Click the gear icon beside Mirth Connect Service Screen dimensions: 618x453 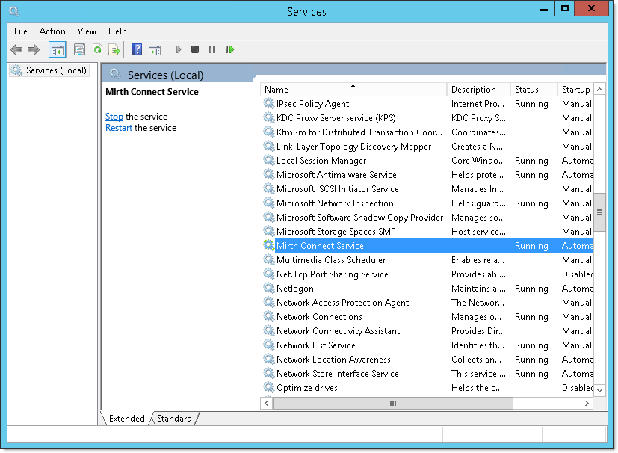click(269, 246)
